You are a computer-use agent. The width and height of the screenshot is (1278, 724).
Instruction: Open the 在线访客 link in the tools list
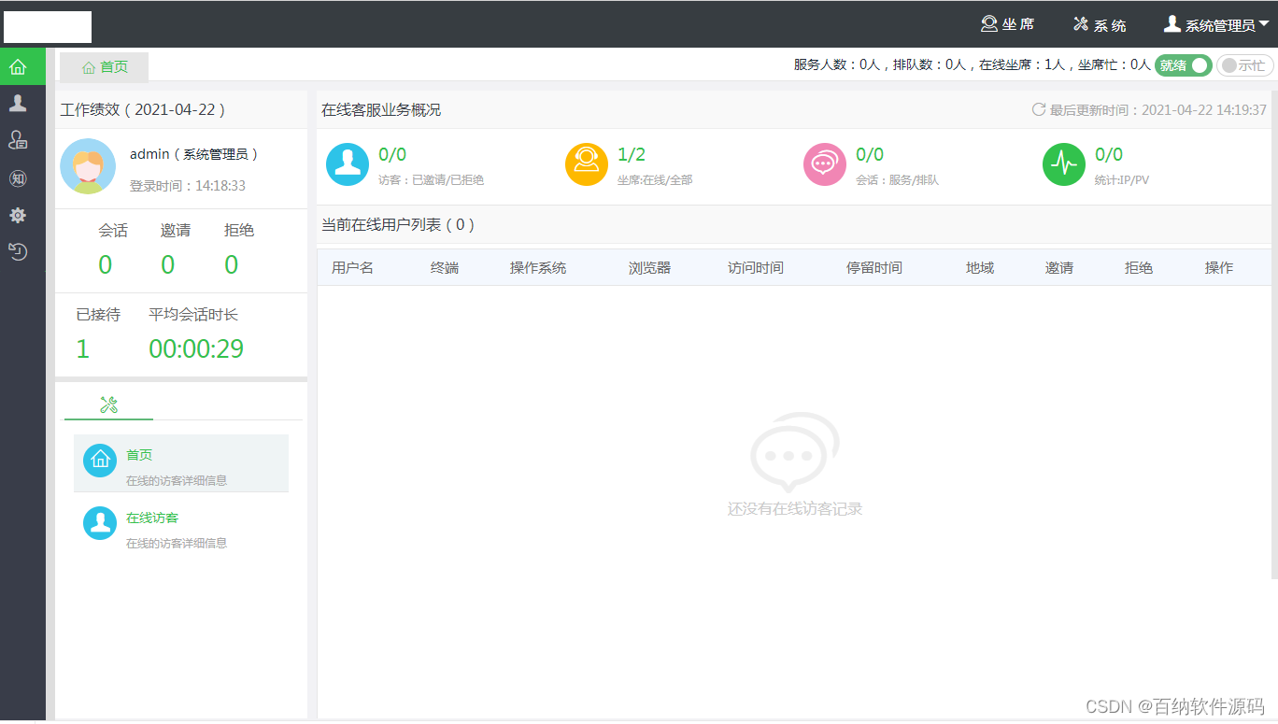pos(152,518)
